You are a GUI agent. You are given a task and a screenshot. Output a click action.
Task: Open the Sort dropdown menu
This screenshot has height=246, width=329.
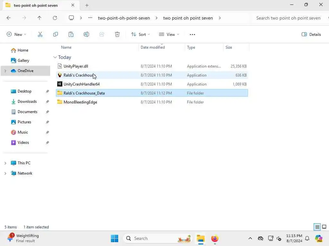[140, 35]
